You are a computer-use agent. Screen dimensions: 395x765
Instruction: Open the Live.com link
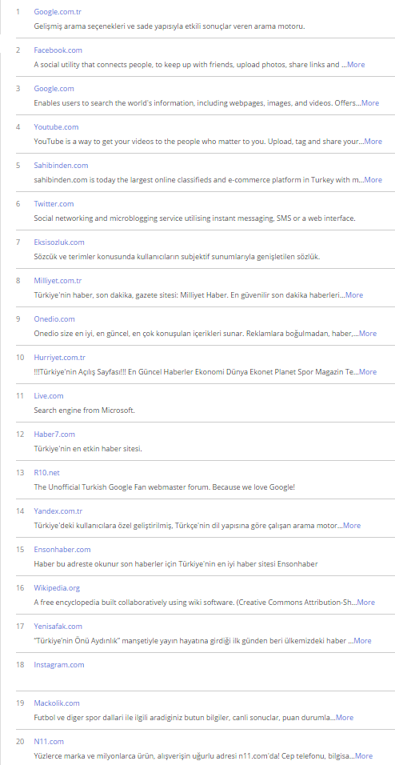point(49,395)
